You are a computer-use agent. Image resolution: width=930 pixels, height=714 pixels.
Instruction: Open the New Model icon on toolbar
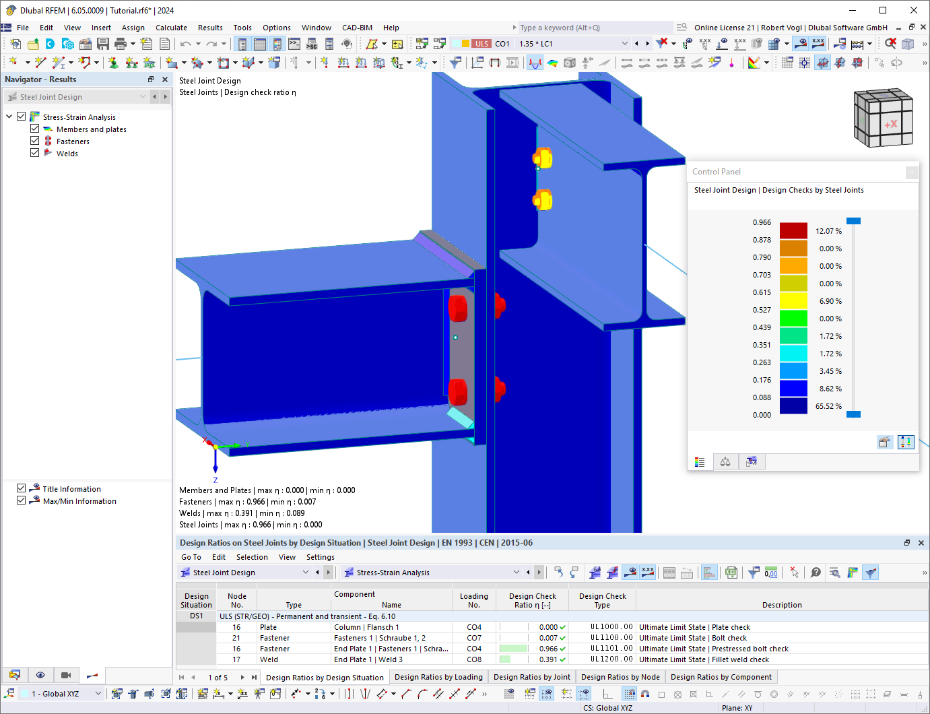(x=15, y=42)
